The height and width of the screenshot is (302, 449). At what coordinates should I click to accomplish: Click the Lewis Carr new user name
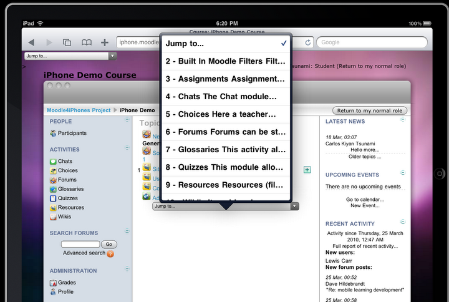[x=339, y=261]
